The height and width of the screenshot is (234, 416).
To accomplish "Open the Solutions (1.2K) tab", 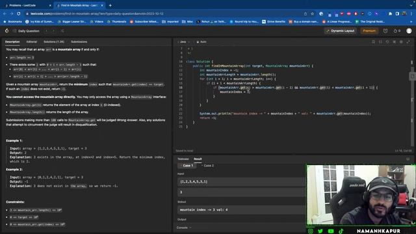I will pyautogui.click(x=54, y=42).
